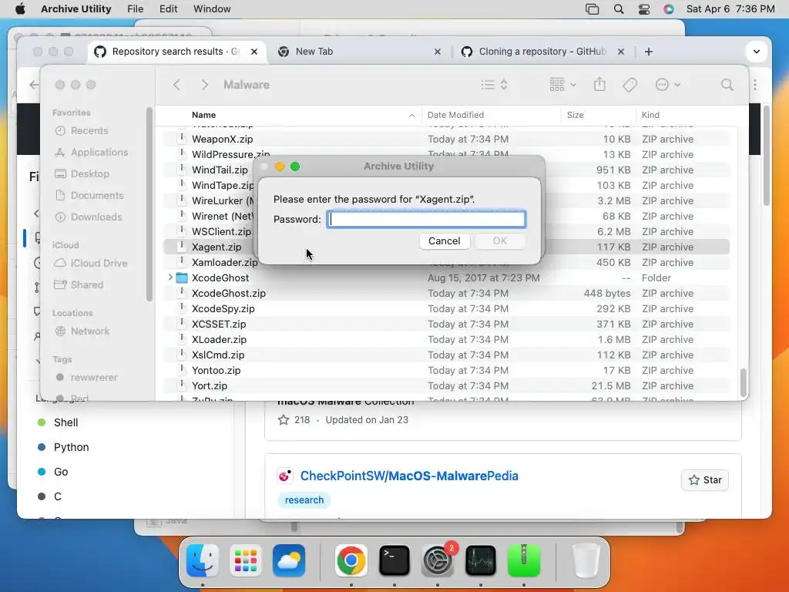Viewport: 789px width, 592px height.
Task: Click the Siri icon in the menu bar
Action: click(x=668, y=9)
